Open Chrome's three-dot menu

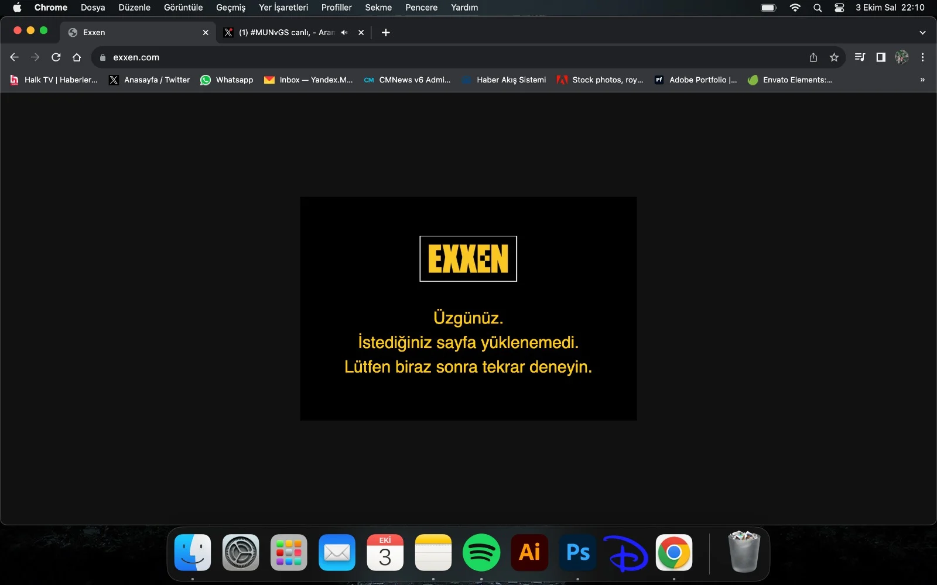tap(922, 57)
